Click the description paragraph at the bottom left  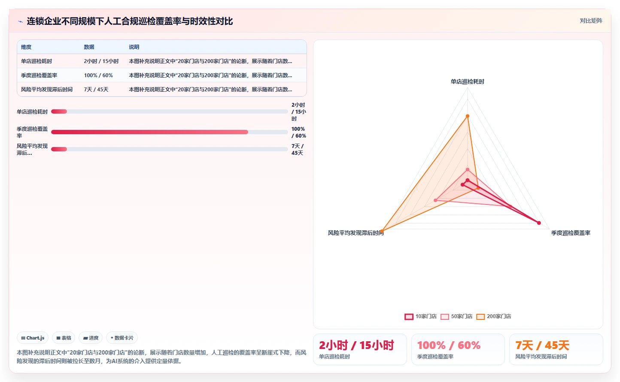[161, 357]
